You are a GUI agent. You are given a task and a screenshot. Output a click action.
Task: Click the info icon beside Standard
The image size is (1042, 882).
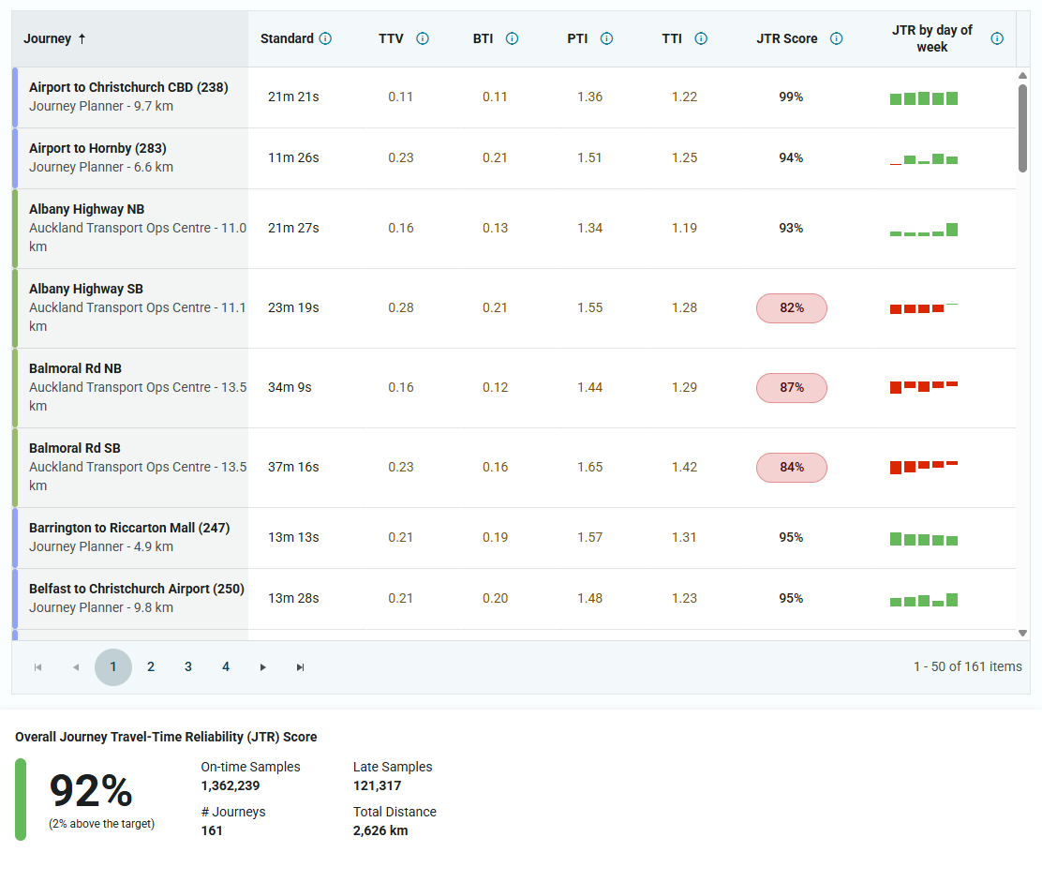click(325, 38)
